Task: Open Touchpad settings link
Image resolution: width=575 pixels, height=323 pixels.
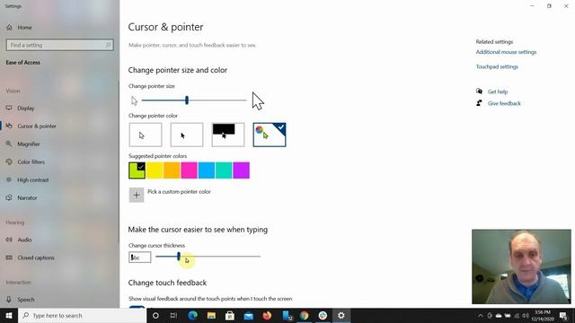Action: coord(497,66)
